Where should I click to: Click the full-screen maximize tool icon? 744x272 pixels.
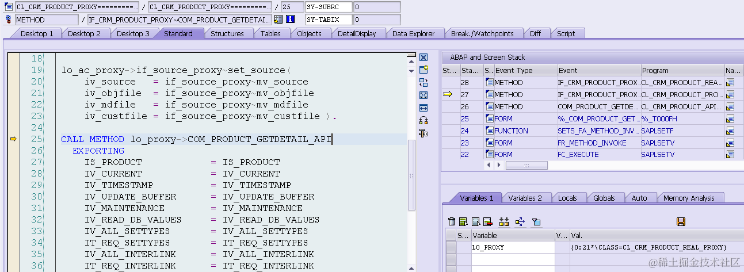[423, 95]
